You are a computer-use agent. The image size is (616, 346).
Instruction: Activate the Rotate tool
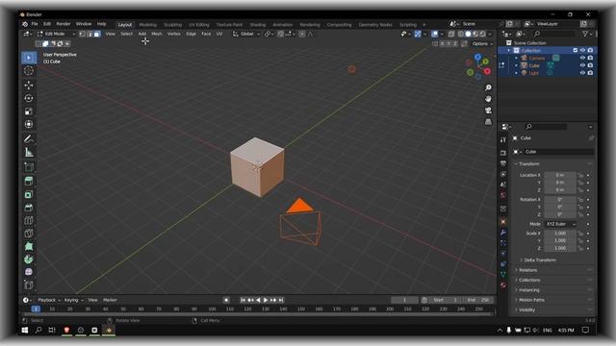coord(29,98)
